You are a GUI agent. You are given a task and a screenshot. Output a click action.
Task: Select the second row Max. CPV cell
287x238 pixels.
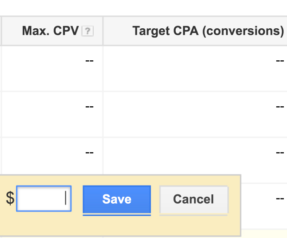[89, 107]
